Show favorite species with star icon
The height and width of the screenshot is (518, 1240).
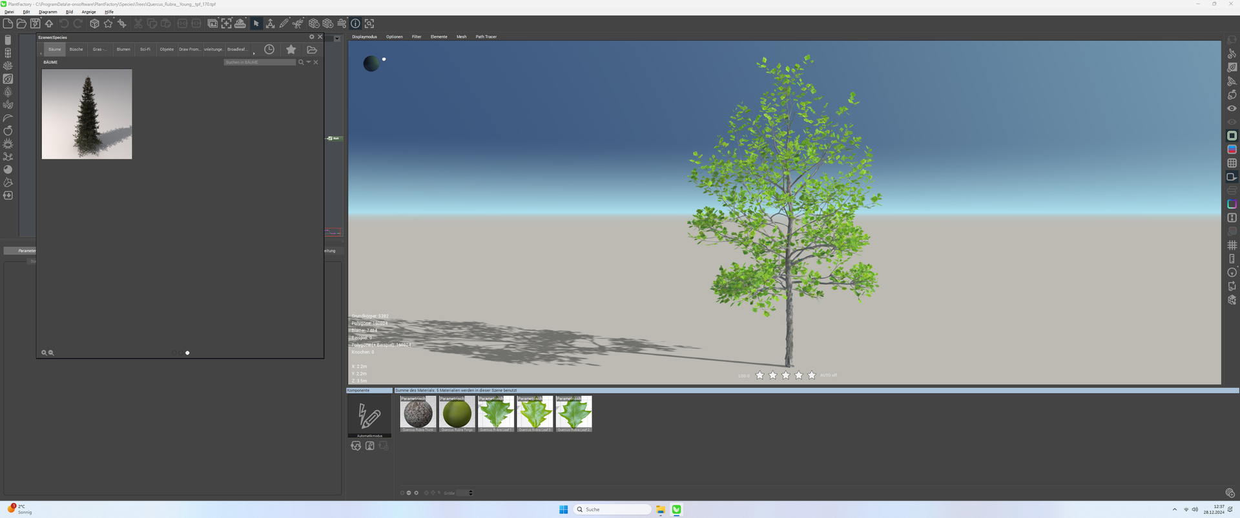coord(291,50)
